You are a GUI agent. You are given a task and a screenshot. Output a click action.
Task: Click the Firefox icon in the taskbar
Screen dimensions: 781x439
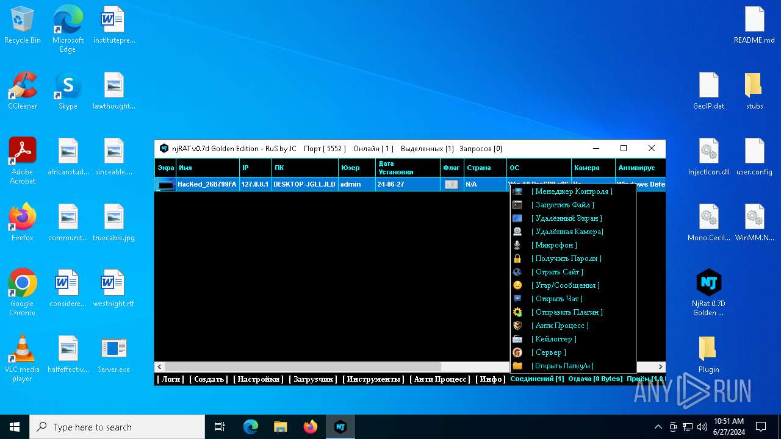point(311,427)
